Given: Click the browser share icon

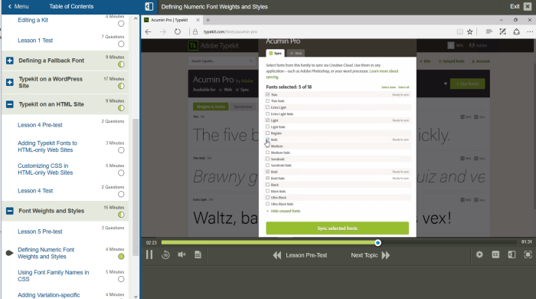Looking at the screenshot, I should point(517,31).
